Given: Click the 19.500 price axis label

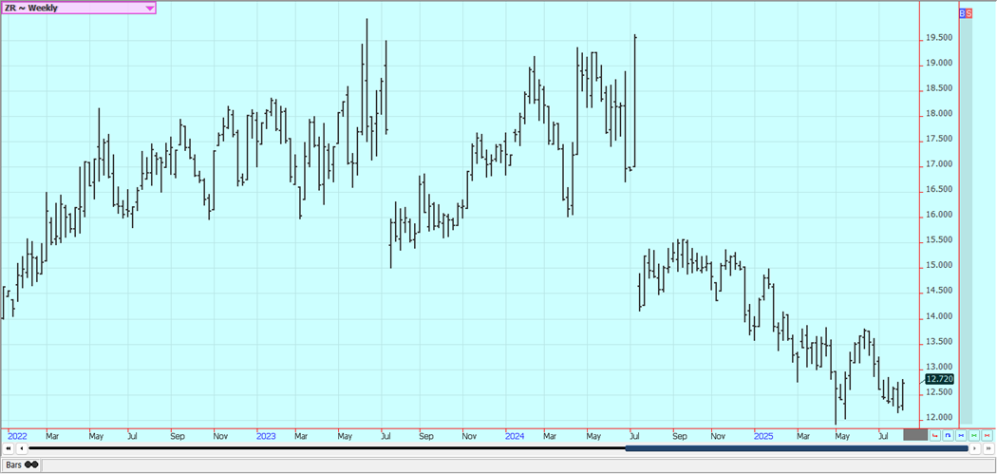Looking at the screenshot, I should point(938,38).
